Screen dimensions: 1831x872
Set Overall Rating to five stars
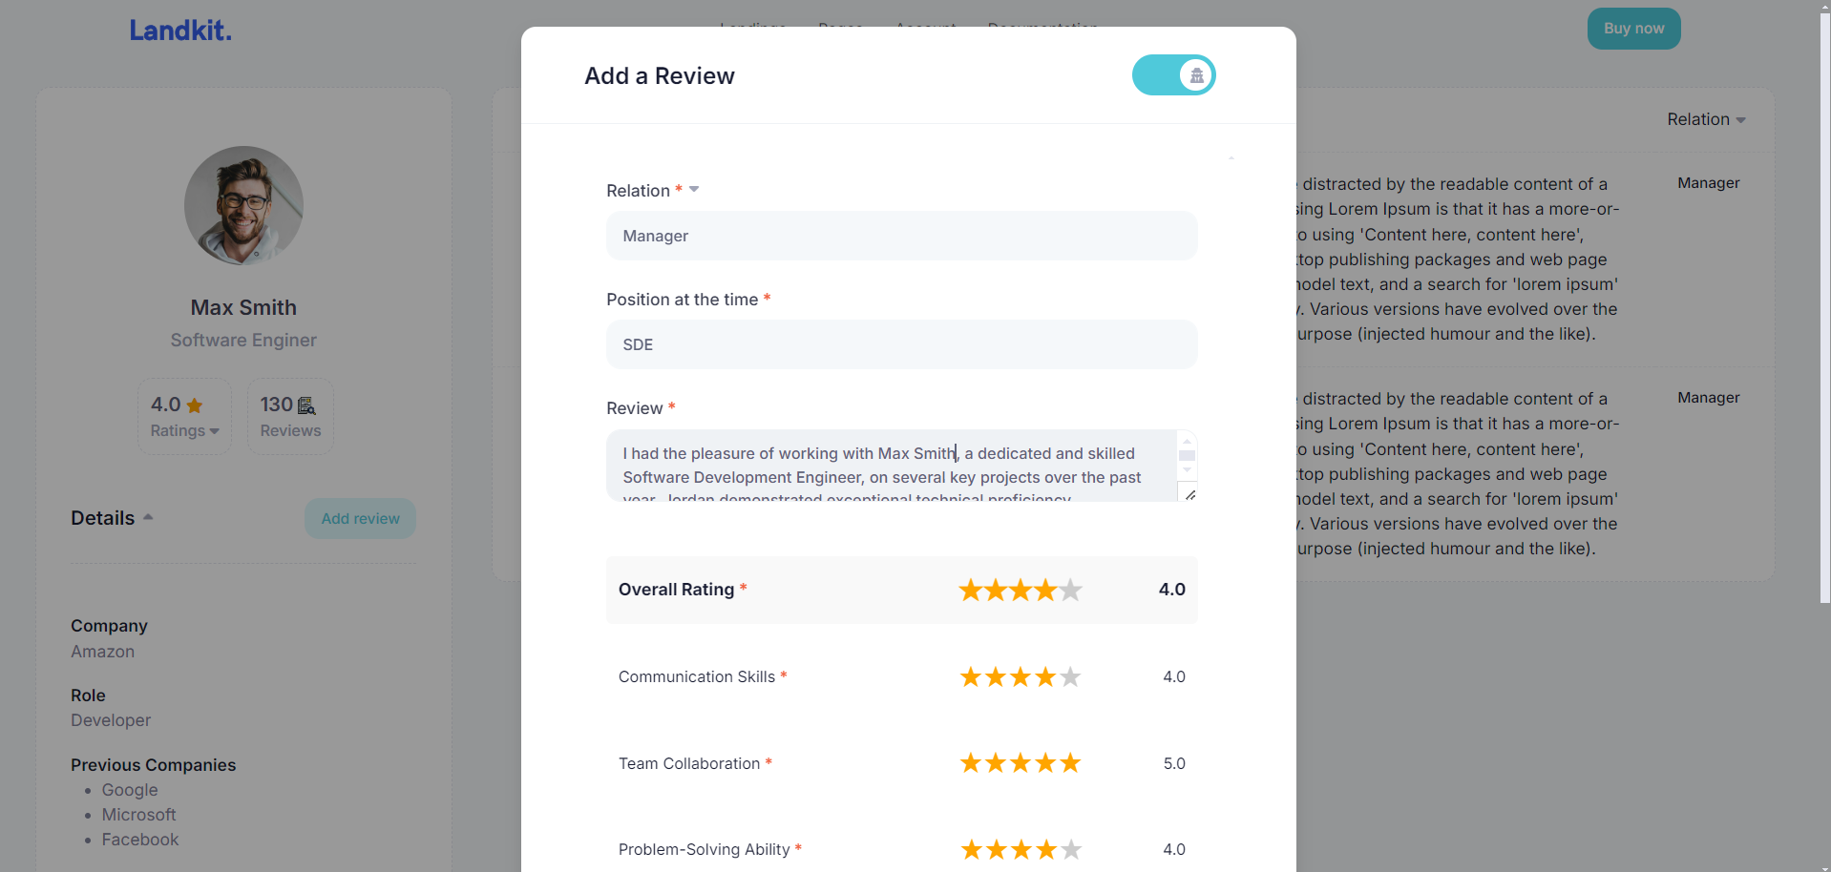click(x=1071, y=590)
